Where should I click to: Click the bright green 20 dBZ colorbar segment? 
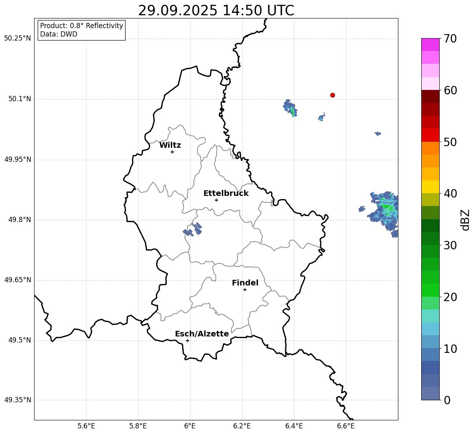430,290
